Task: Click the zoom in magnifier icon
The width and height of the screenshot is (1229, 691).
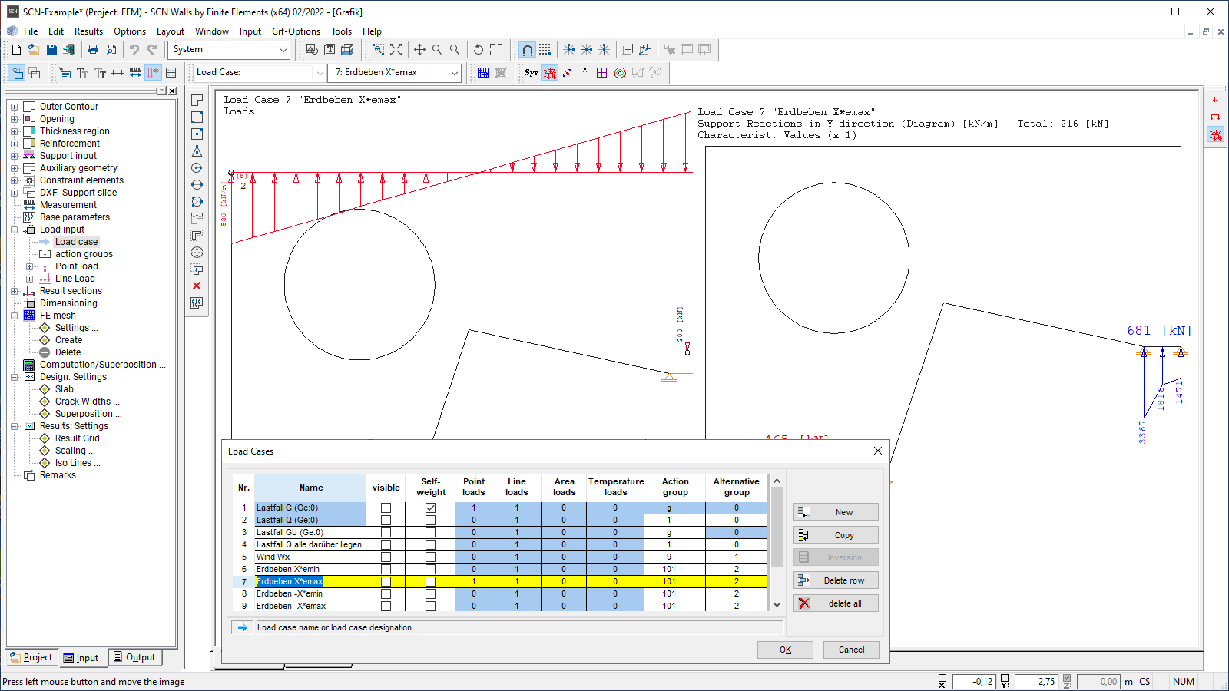Action: 437,49
